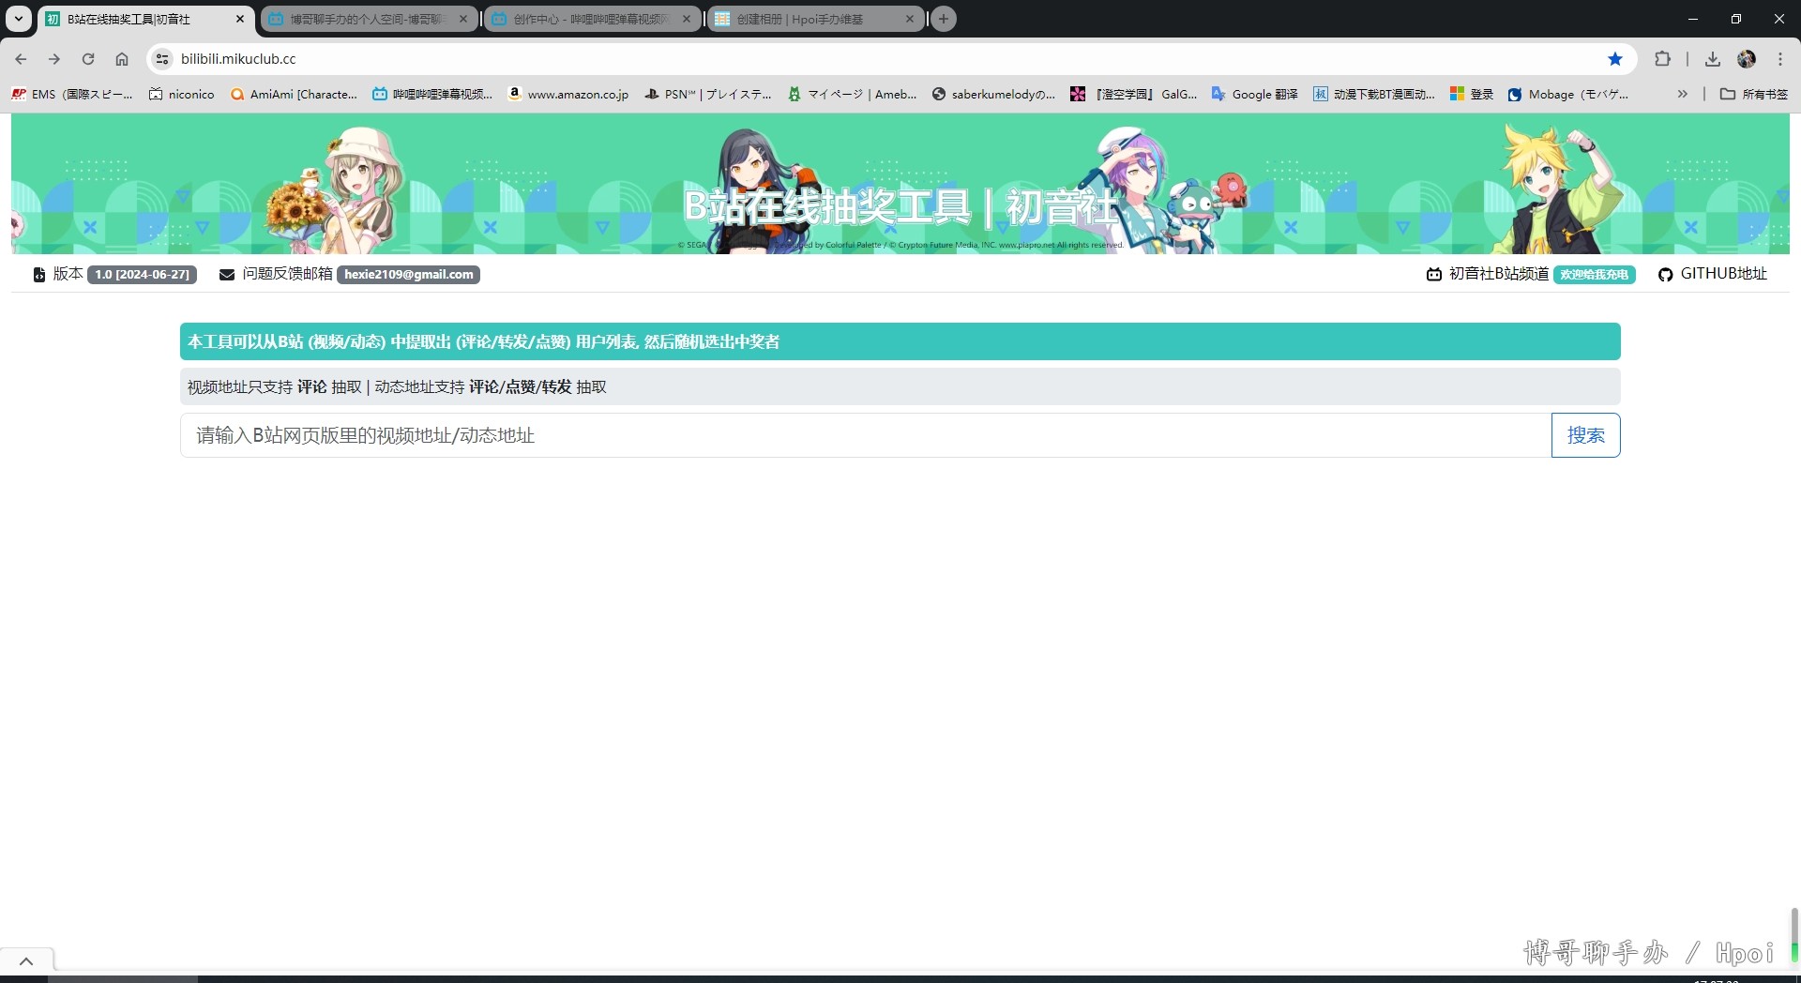1801x983 pixels.
Task: Click the video/dynamic address input field
Action: (866, 435)
